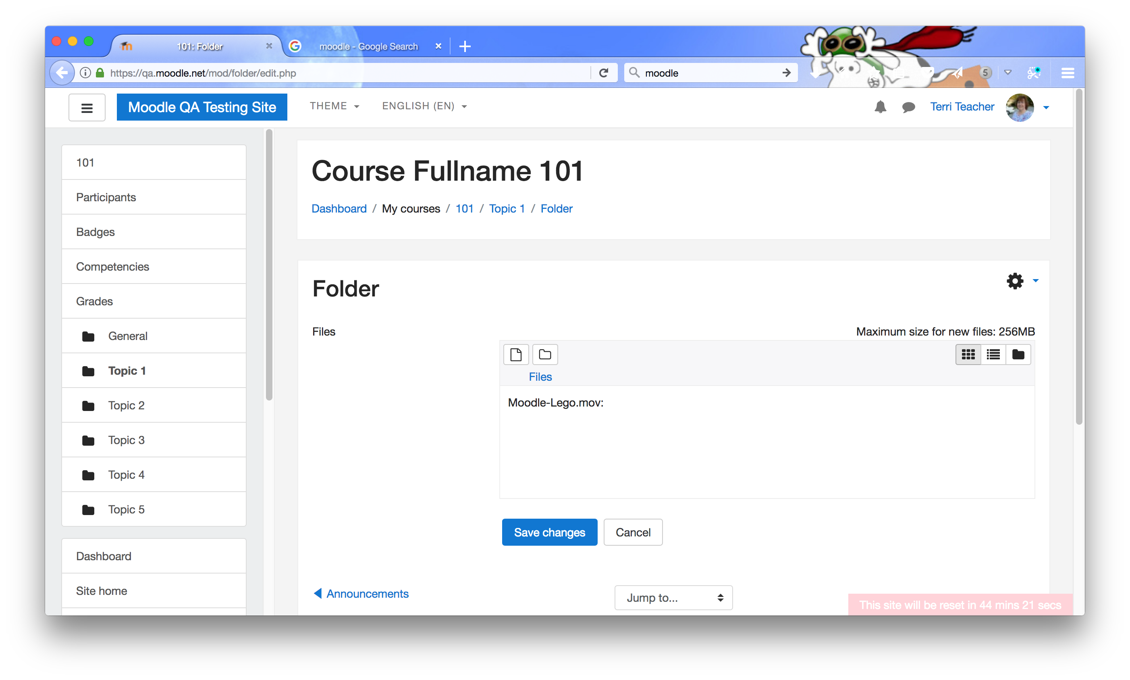Click the page vertical scrollbar
This screenshot has width=1130, height=680.
(1079, 257)
